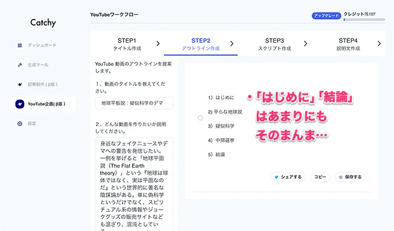Click the star icon on 保存する

(x=341, y=177)
